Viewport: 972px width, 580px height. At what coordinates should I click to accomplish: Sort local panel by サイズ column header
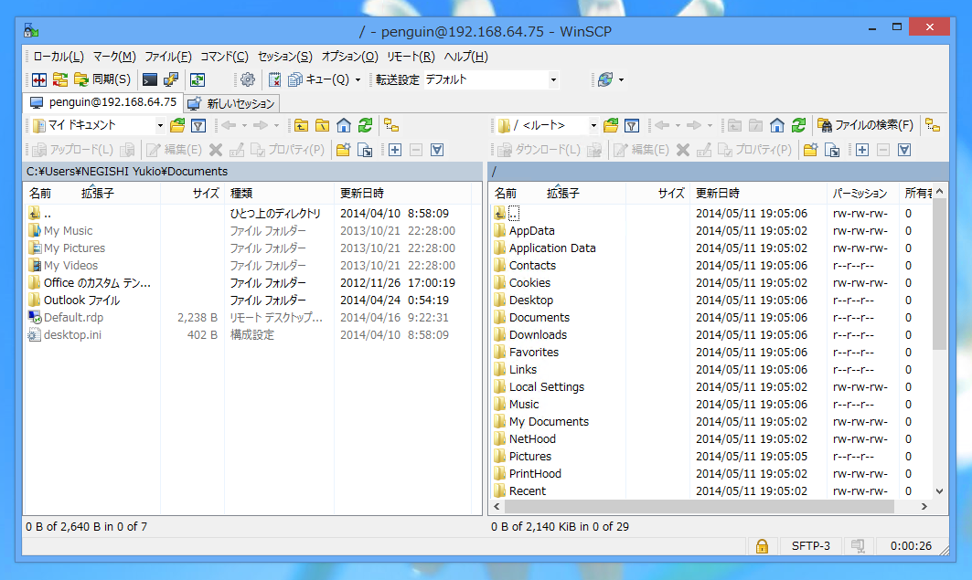pyautogui.click(x=193, y=193)
